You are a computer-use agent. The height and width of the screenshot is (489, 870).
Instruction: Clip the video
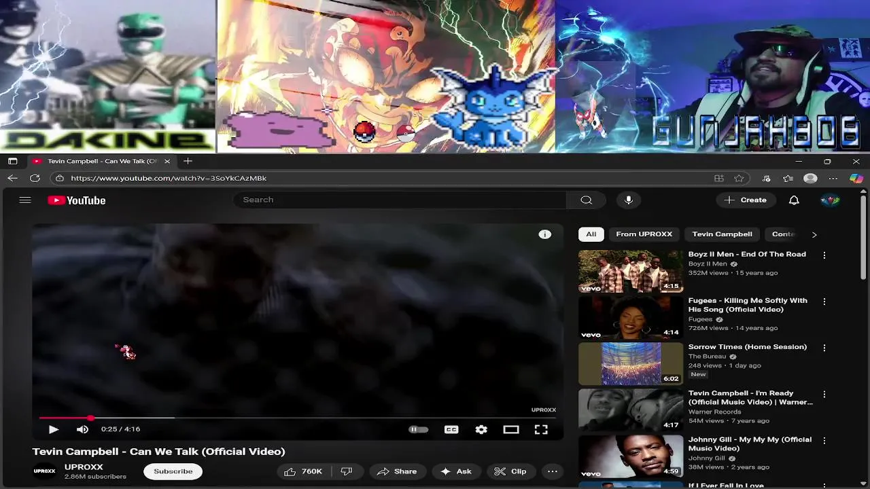coord(510,471)
